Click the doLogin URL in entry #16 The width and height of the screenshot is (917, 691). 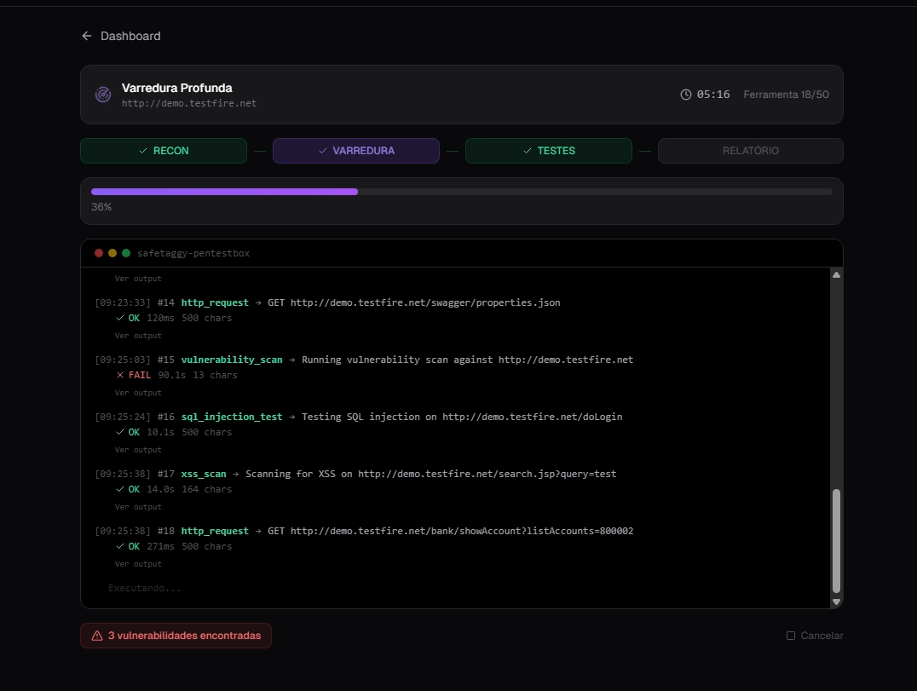pyautogui.click(x=532, y=417)
